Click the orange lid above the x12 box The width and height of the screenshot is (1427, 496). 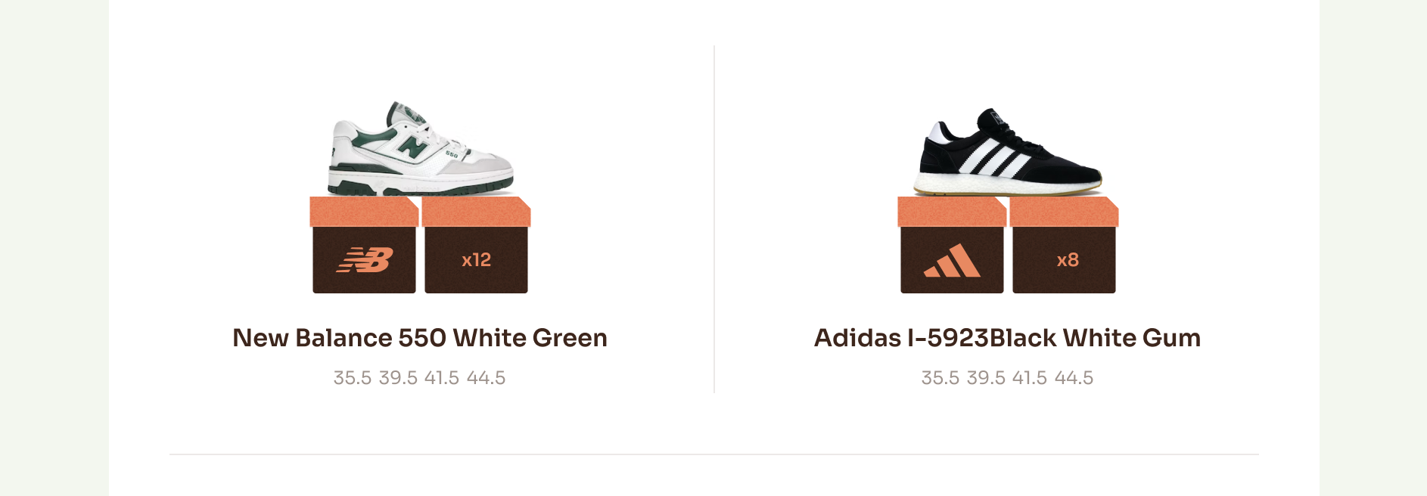coord(476,212)
